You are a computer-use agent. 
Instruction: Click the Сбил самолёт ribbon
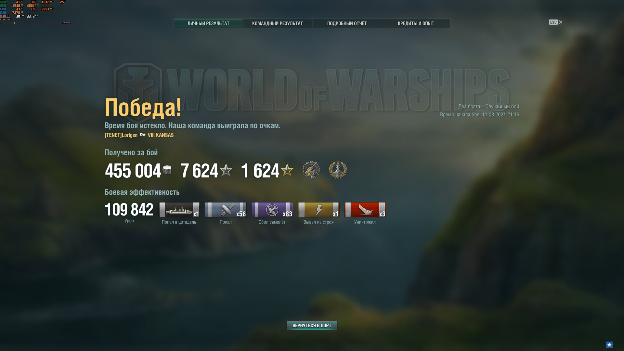[x=272, y=210]
